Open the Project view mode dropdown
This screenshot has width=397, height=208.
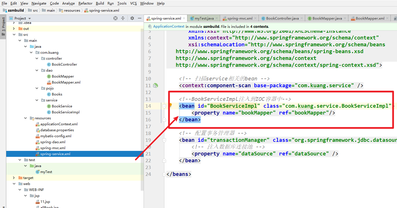29,18
